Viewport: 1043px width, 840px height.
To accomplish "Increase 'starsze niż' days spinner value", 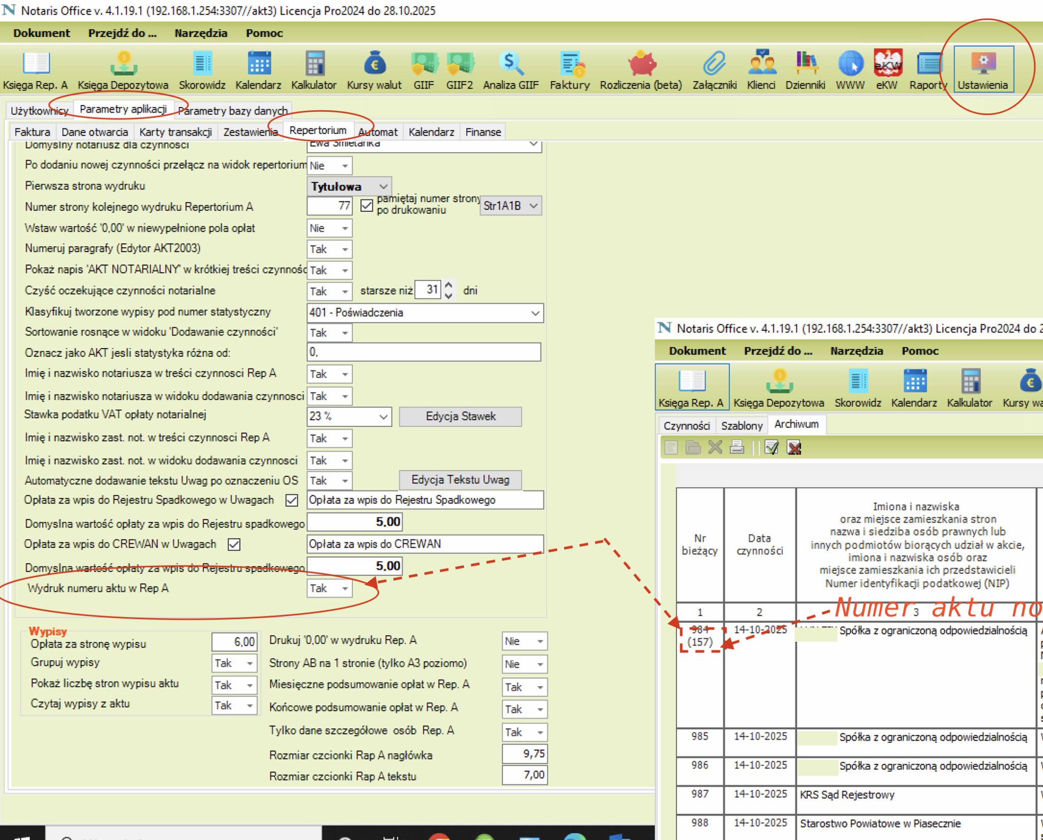I will point(448,286).
